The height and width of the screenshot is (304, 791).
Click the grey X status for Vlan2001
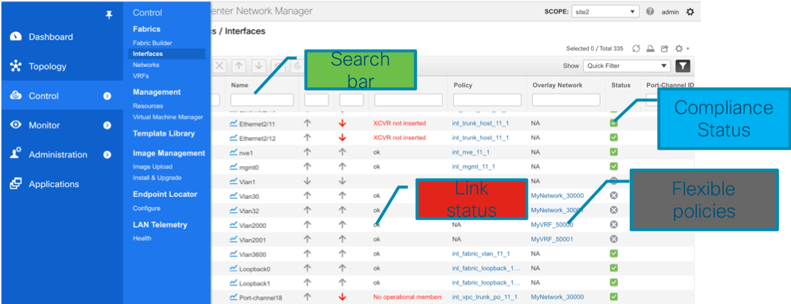click(x=614, y=239)
